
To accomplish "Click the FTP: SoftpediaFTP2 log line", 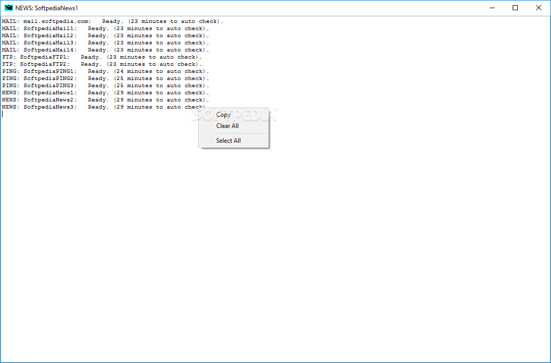I will click(102, 64).
